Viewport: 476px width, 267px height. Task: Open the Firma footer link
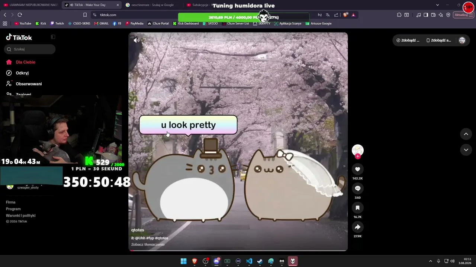(x=10, y=202)
